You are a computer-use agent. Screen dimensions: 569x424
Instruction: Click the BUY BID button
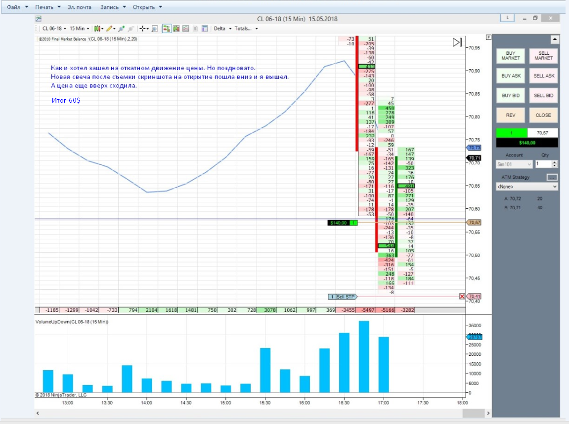point(511,96)
